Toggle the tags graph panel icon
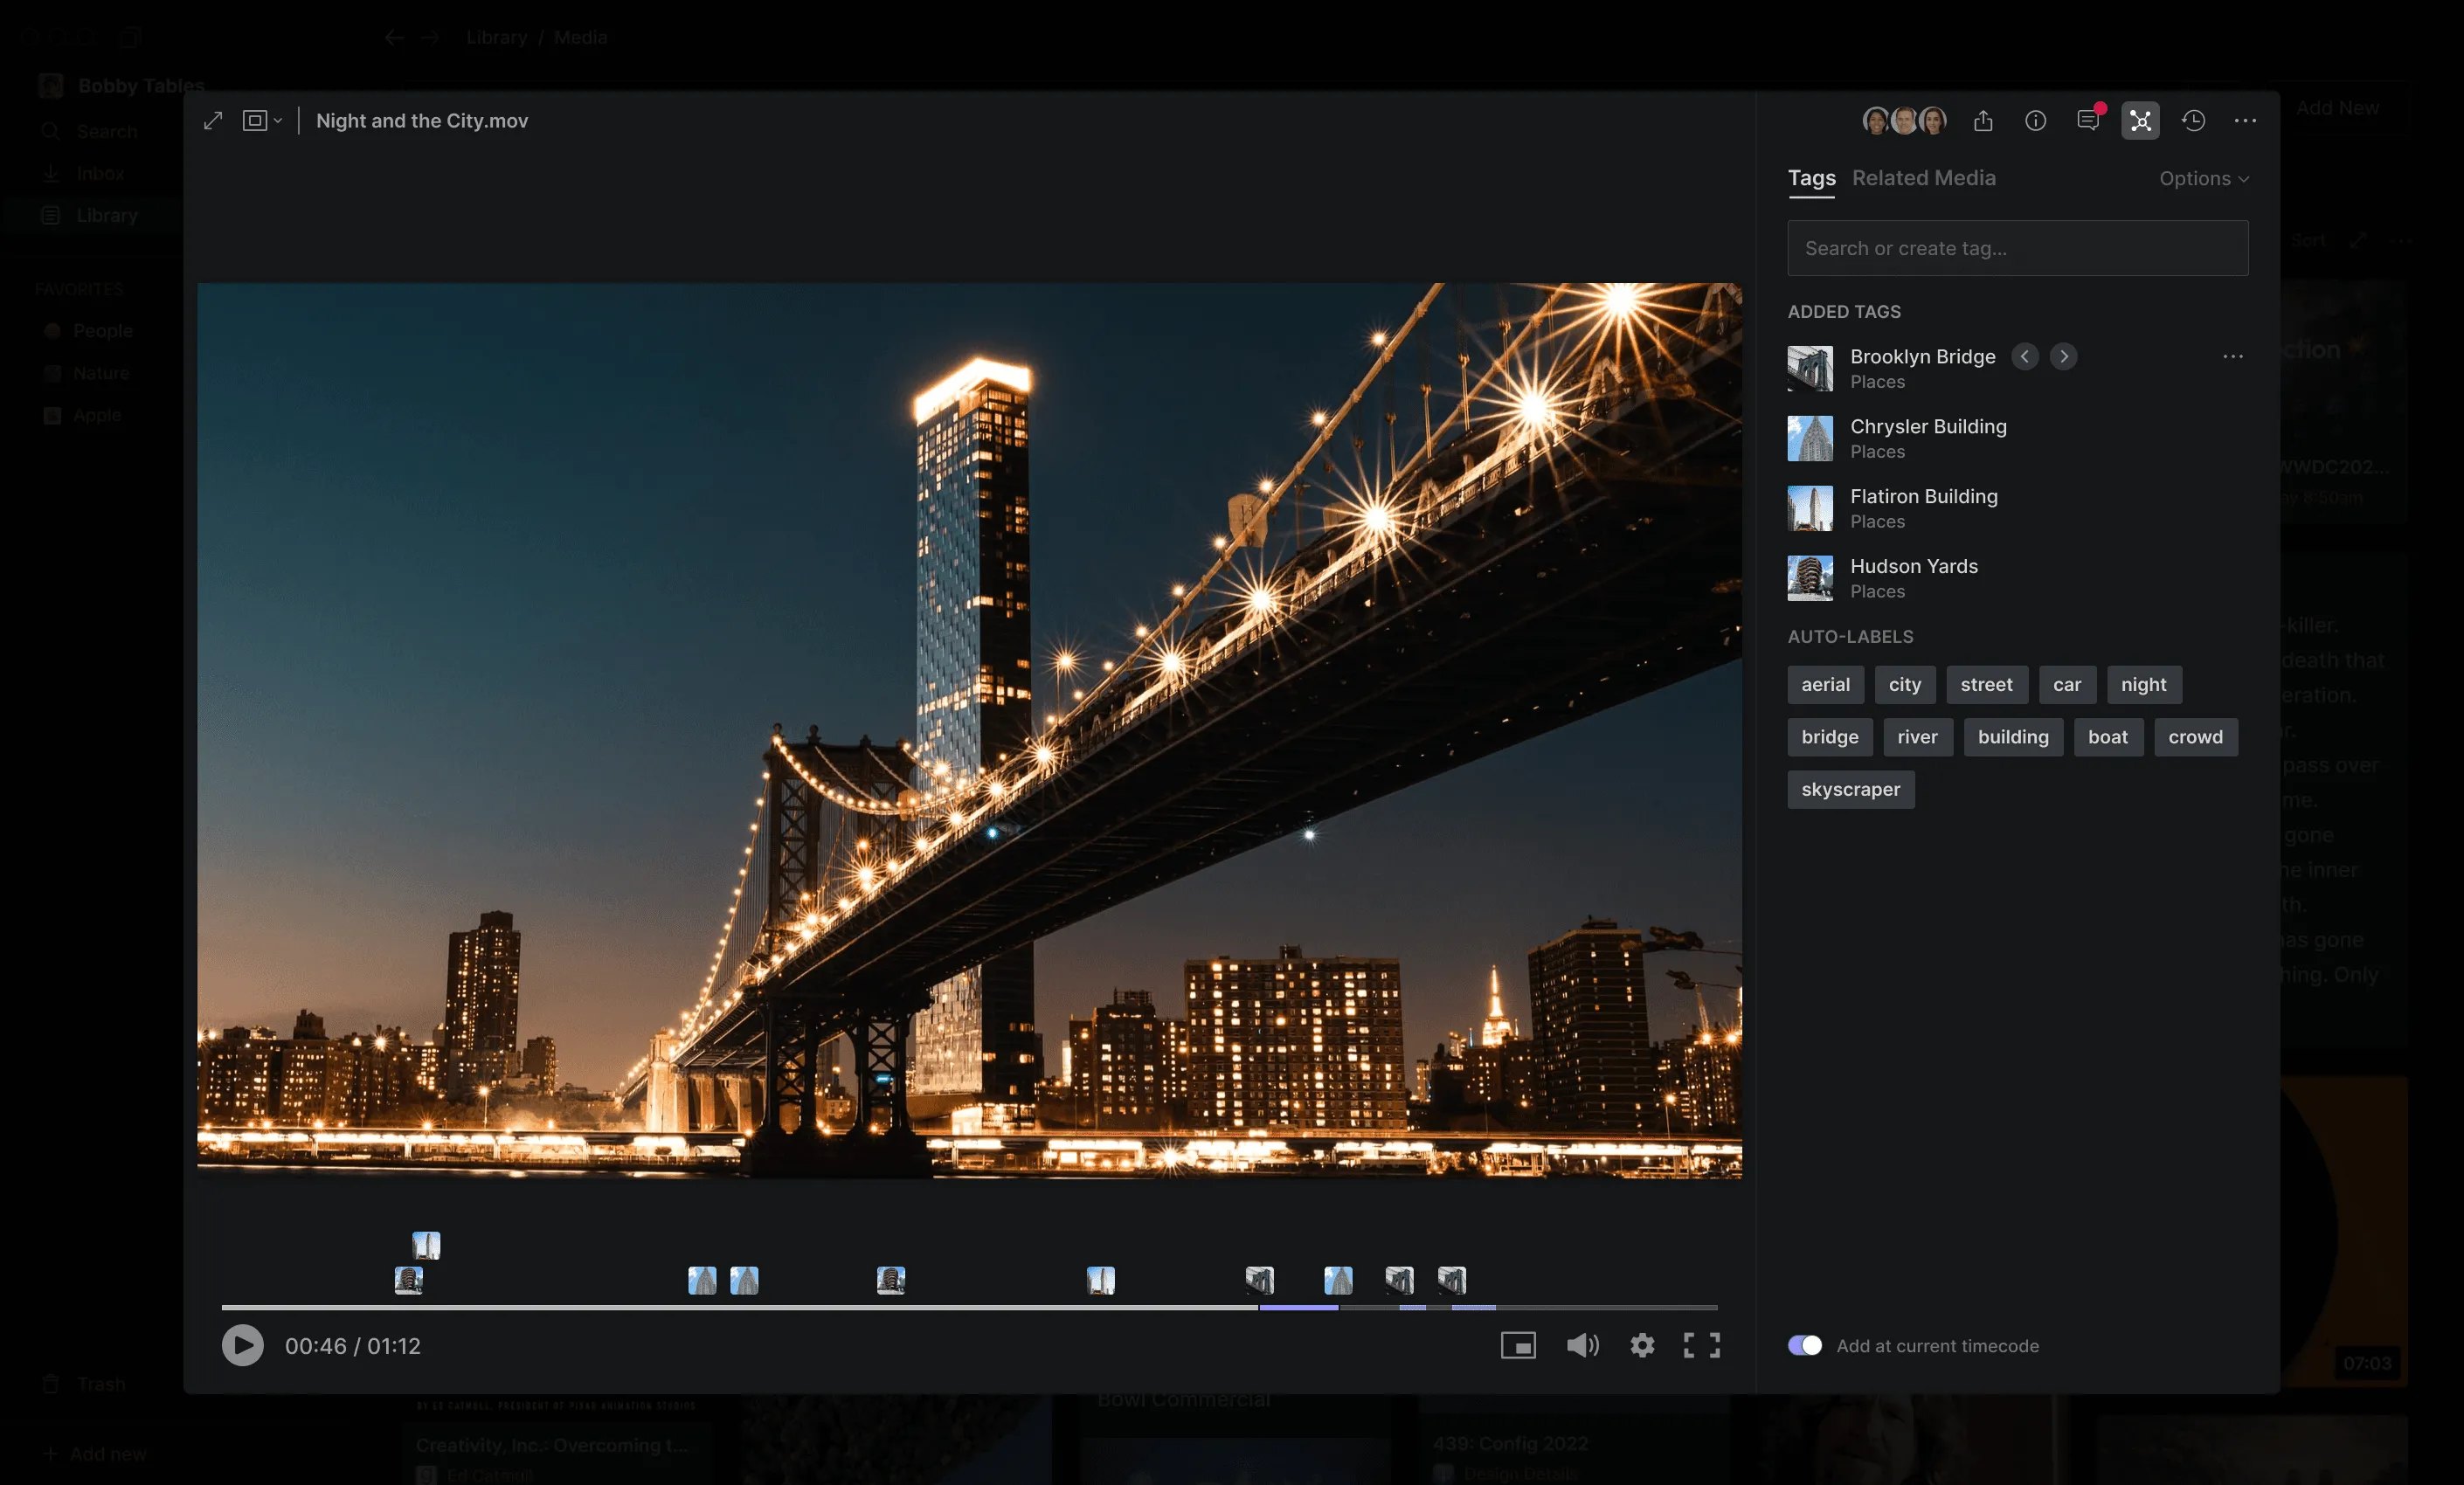This screenshot has height=1485, width=2464. 2140,121
